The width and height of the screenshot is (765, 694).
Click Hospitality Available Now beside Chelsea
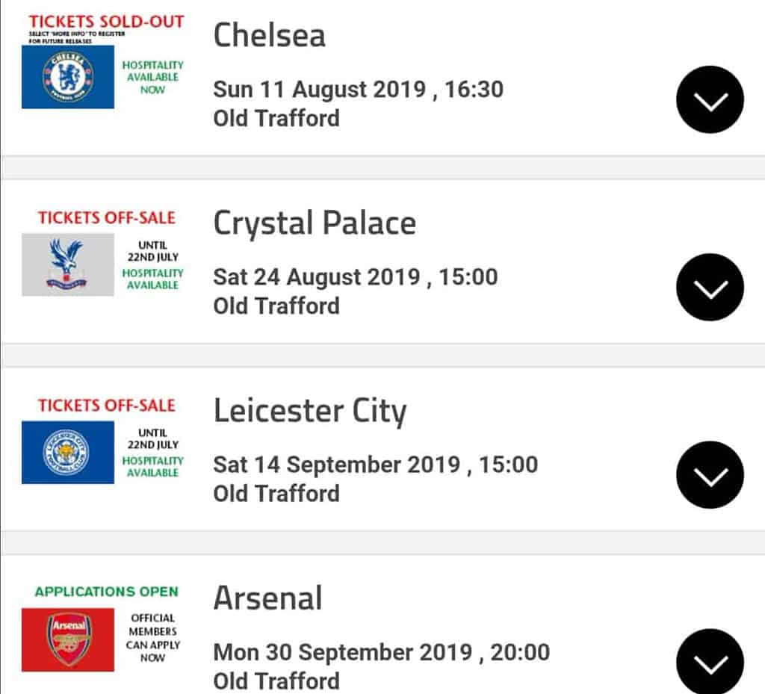tap(152, 77)
